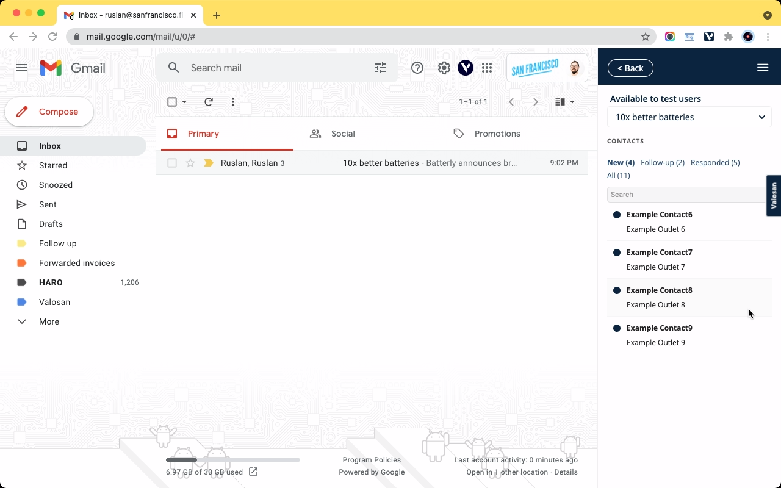This screenshot has height=488, width=781.
Task: Toggle importance marker on Ruslan email
Action: coord(209,163)
